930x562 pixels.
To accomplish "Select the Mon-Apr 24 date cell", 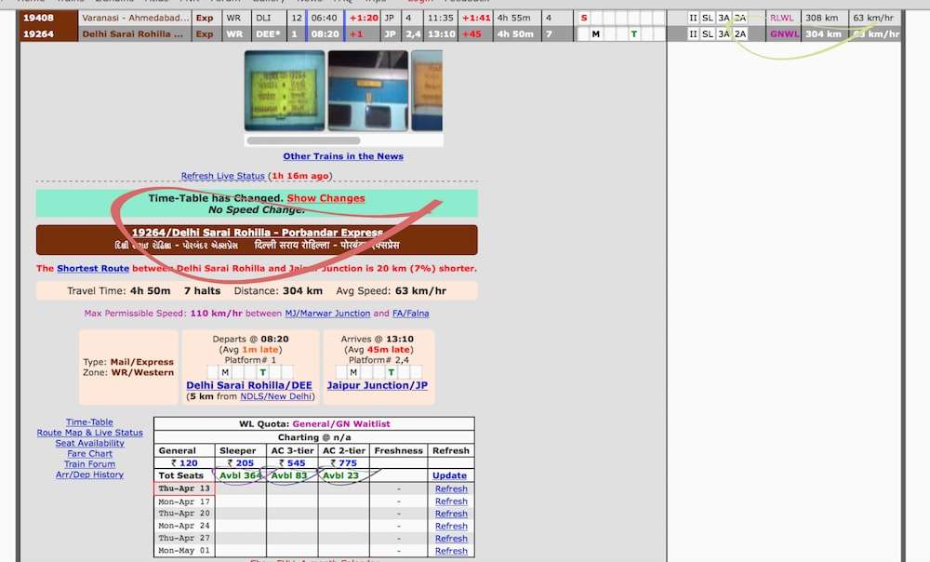I will pyautogui.click(x=184, y=526).
